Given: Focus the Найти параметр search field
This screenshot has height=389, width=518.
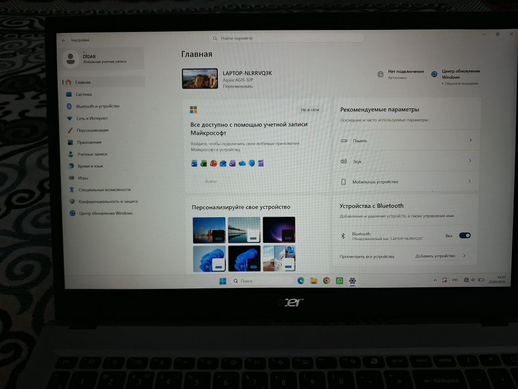Looking at the screenshot, I should (x=286, y=38).
